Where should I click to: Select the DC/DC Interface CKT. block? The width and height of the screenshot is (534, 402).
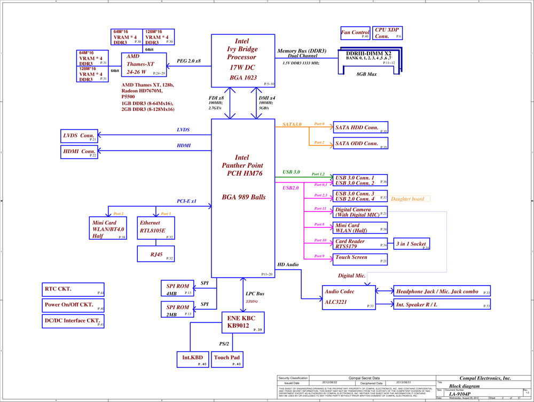click(73, 321)
